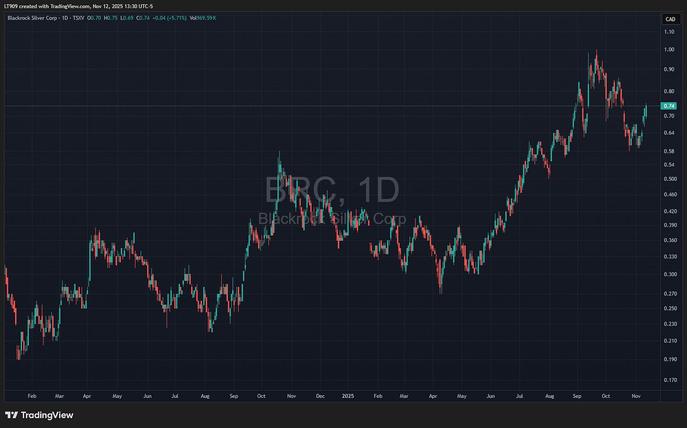The width and height of the screenshot is (687, 428).
Task: Click the 0.58 price axis label
Action: [669, 151]
